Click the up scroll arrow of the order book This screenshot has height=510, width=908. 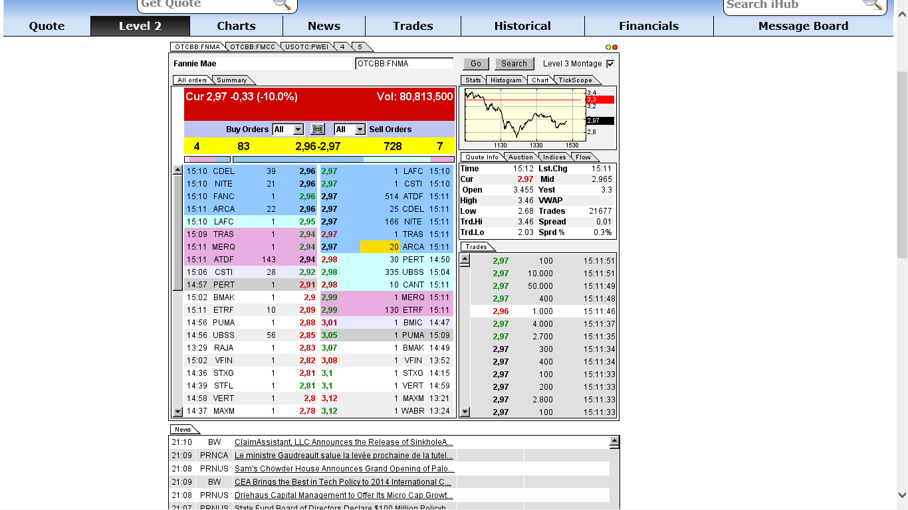click(177, 170)
